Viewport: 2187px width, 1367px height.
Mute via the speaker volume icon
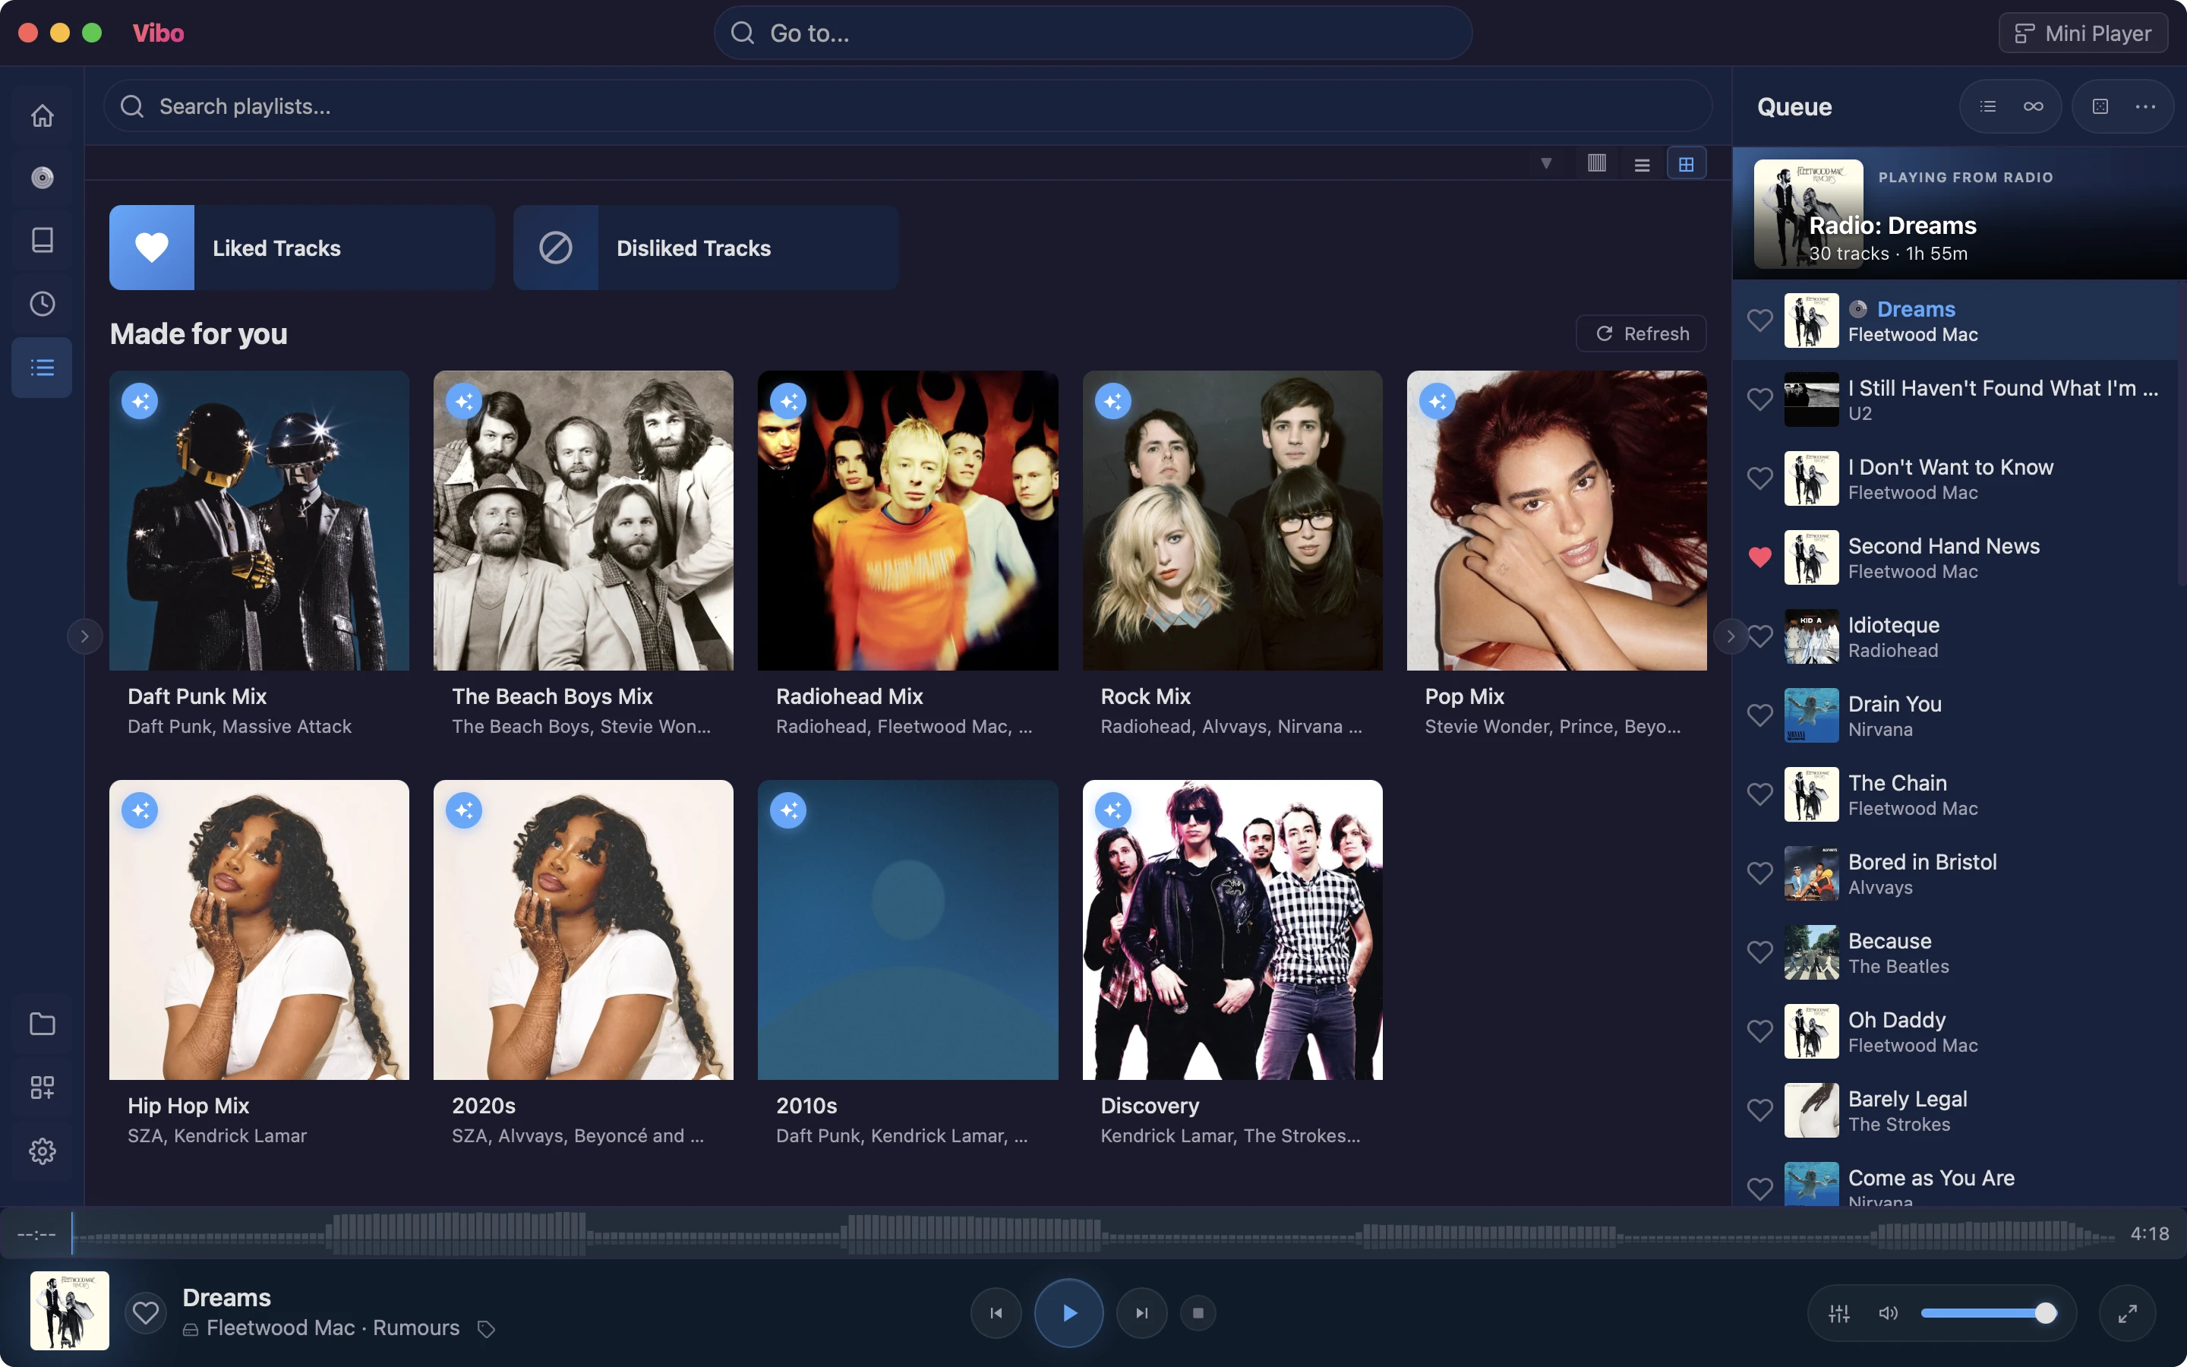click(1888, 1313)
